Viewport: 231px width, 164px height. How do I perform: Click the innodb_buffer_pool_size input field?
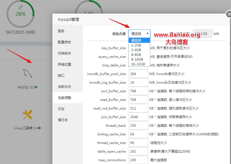138,74
